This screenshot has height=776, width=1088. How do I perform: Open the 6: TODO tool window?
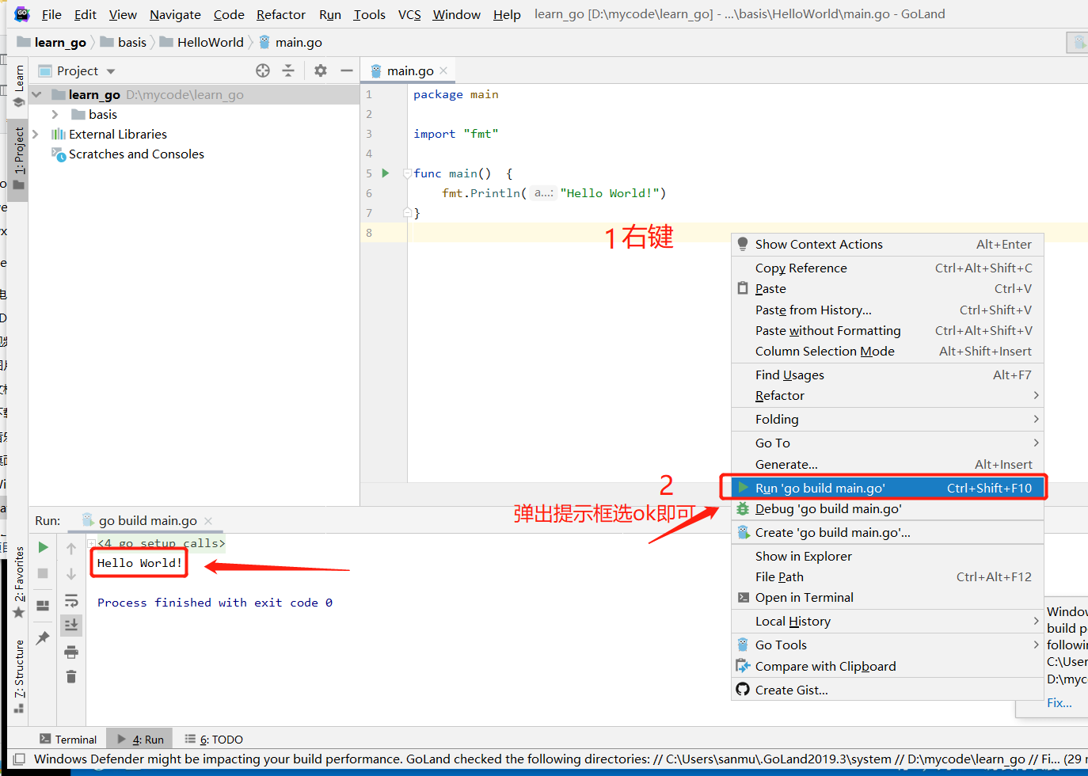tap(214, 739)
